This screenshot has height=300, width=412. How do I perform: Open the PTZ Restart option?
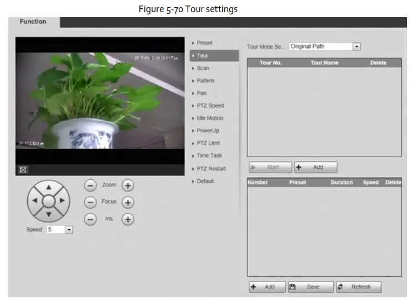[x=211, y=169]
